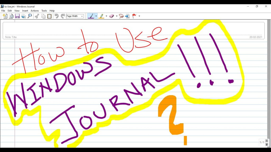Save the note with floppy disk icon

coord(17,16)
